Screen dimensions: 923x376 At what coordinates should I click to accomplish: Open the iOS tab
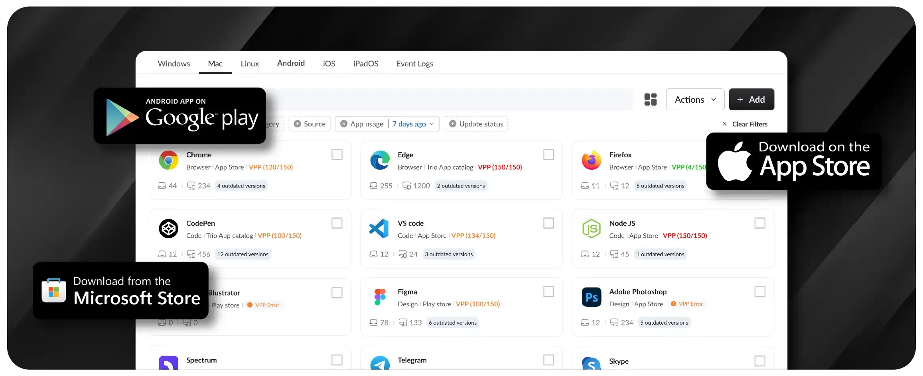point(329,63)
